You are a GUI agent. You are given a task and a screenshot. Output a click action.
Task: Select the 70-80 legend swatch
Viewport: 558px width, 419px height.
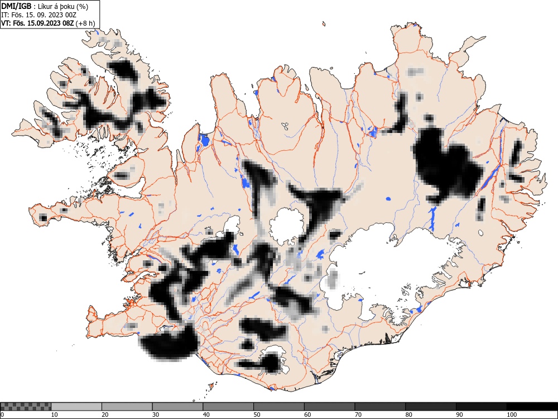pyautogui.click(x=380, y=407)
